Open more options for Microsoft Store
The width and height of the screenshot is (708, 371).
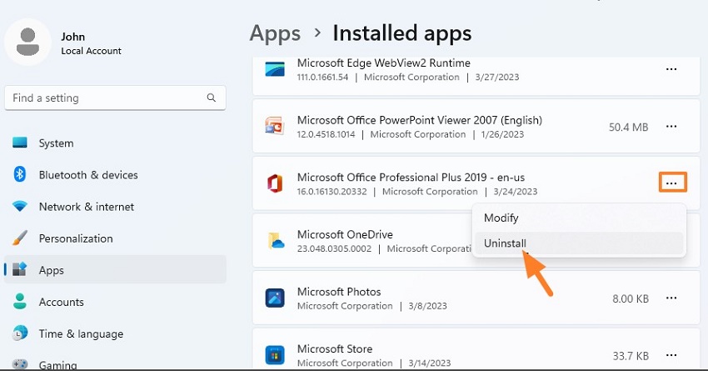(x=671, y=355)
